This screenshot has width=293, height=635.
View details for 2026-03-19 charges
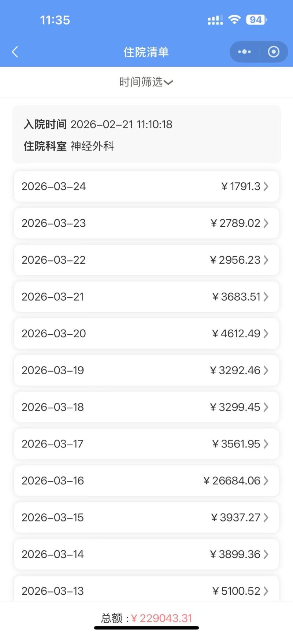(x=146, y=370)
